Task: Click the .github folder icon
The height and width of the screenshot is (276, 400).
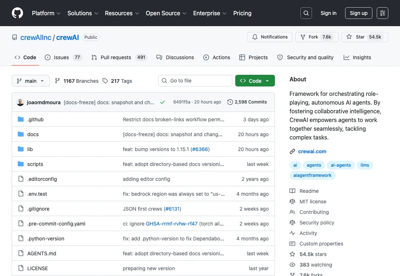Action: point(21,119)
